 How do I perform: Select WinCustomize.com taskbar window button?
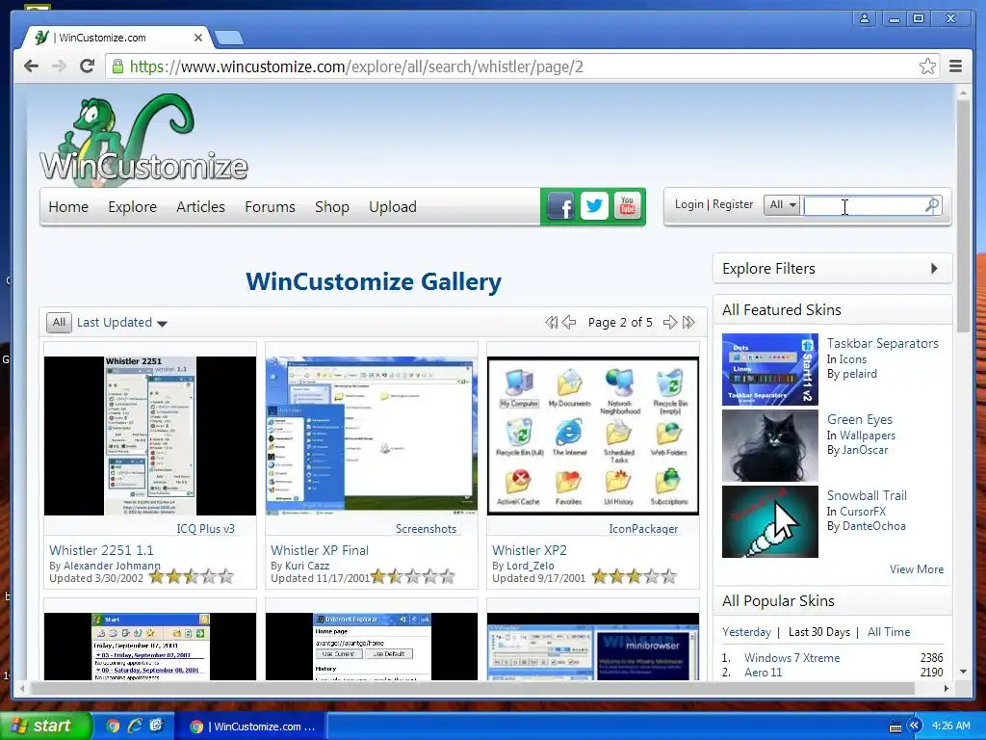(x=253, y=727)
